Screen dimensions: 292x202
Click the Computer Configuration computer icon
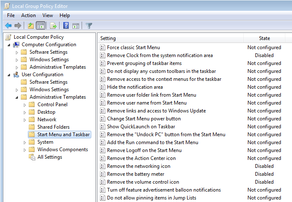16,45
